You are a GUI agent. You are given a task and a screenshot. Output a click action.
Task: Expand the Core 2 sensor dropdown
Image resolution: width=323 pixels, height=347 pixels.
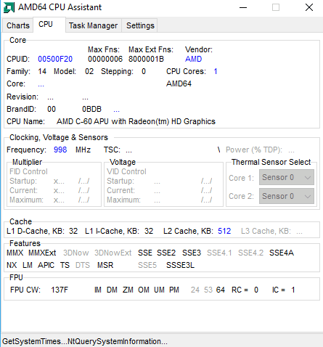287,196
